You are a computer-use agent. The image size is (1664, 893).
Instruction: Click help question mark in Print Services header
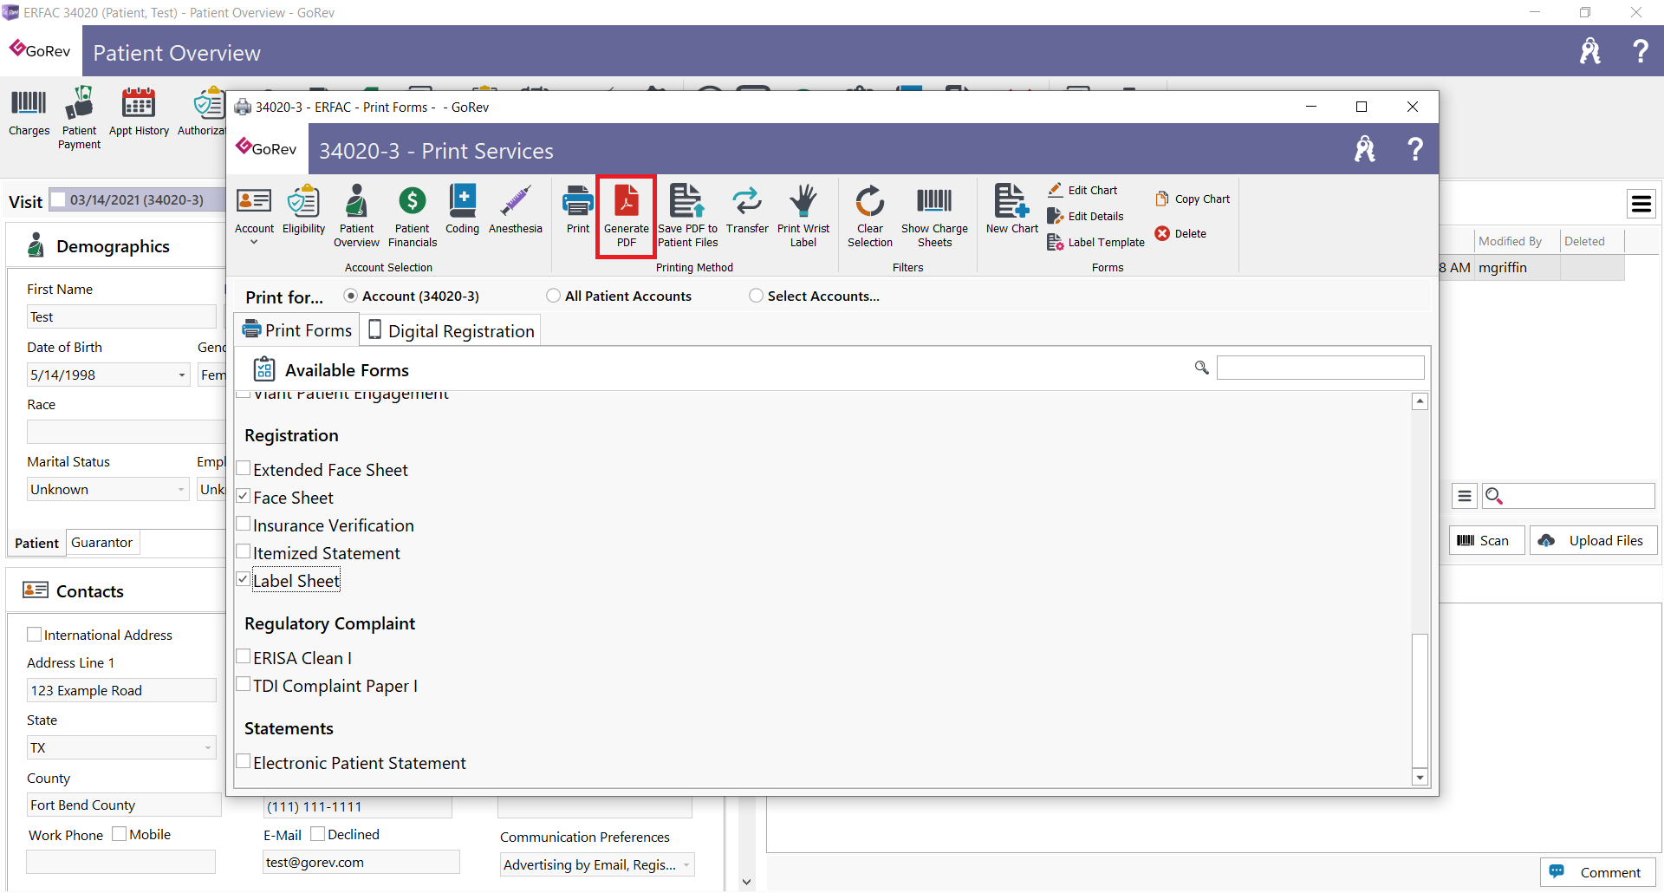[x=1415, y=149]
